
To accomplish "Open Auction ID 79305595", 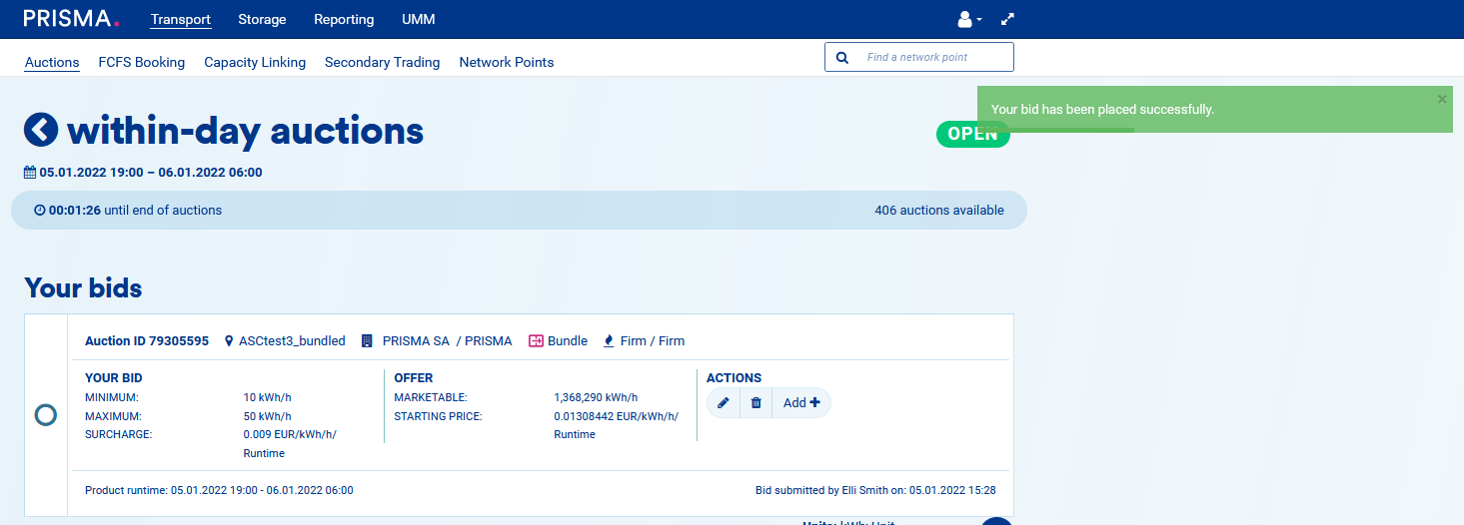I will point(147,341).
